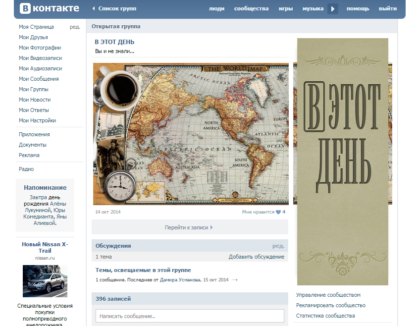The width and height of the screenshot is (418, 326).
Task: Open the люди header menu
Action: 216,8
